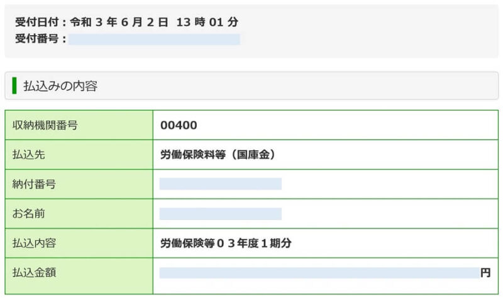Select 労働保険等０３年度１期分 text

coord(226,243)
